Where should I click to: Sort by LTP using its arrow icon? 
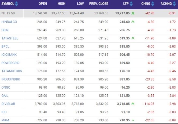132,4
